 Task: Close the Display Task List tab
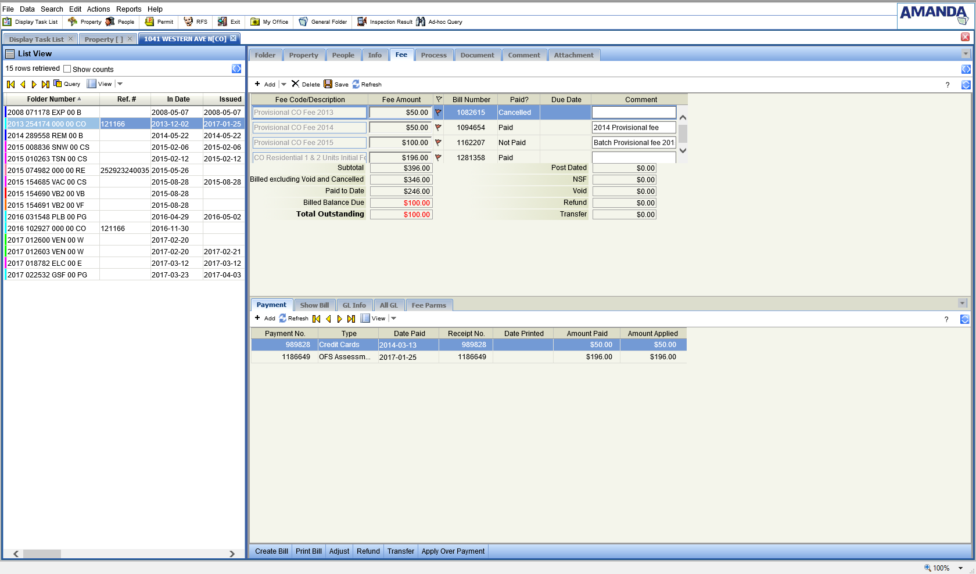(71, 39)
